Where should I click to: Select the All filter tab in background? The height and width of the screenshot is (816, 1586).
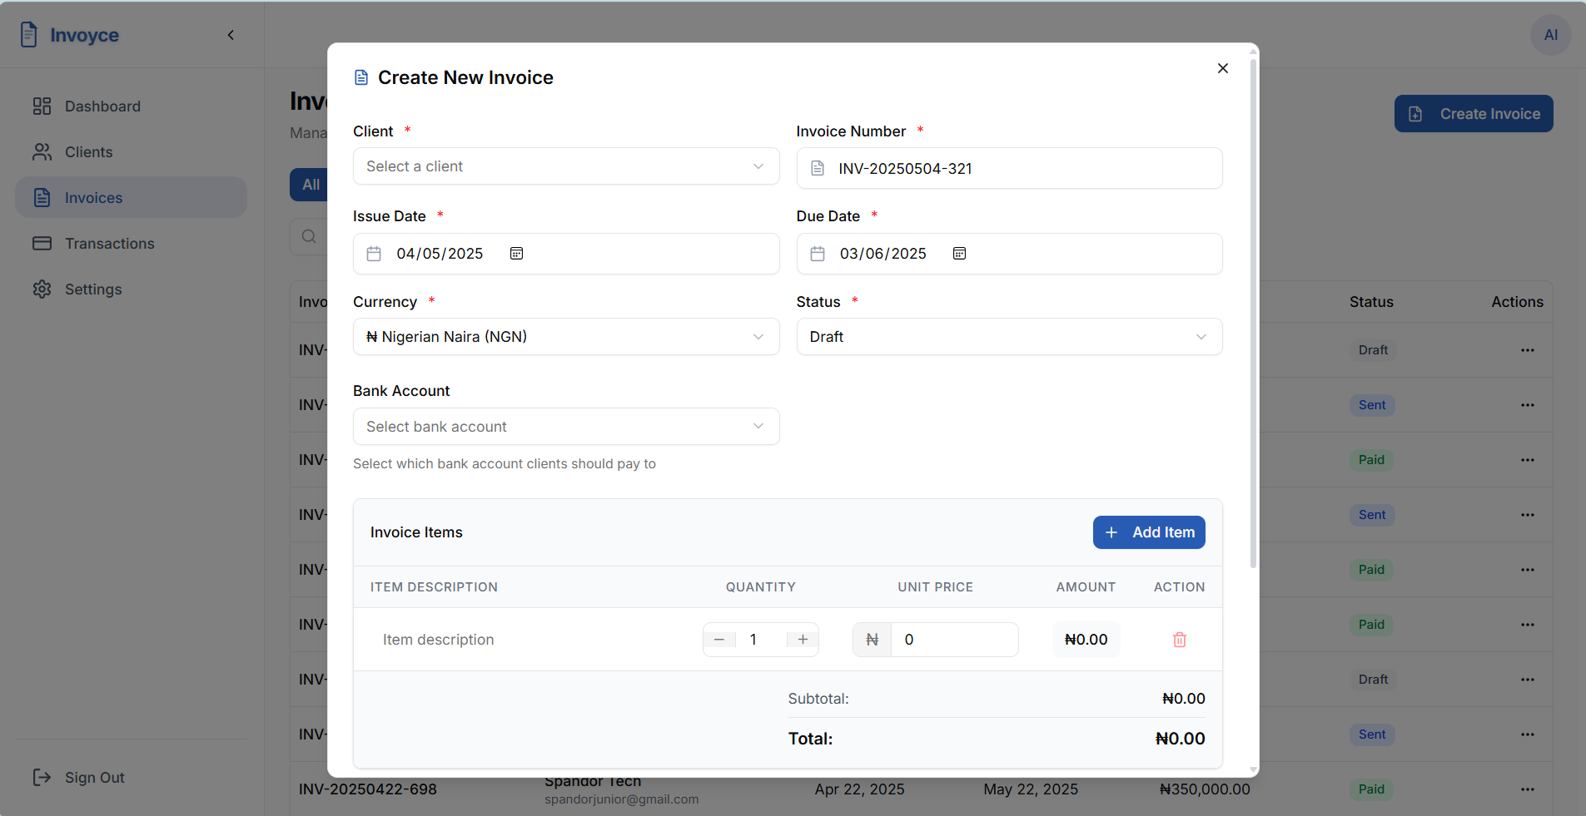tap(310, 185)
